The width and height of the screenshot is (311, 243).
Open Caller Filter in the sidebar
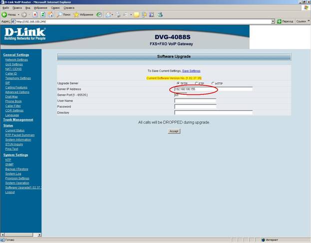[13, 106]
